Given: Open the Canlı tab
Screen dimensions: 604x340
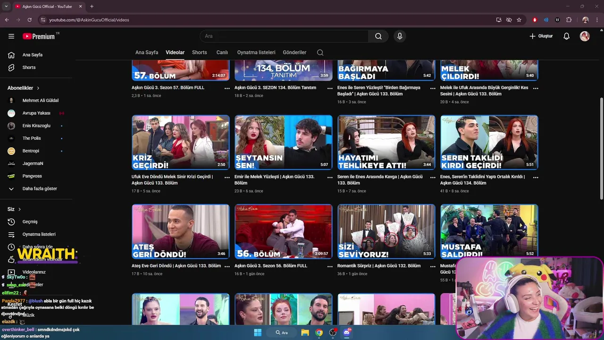Looking at the screenshot, I should coord(222,52).
